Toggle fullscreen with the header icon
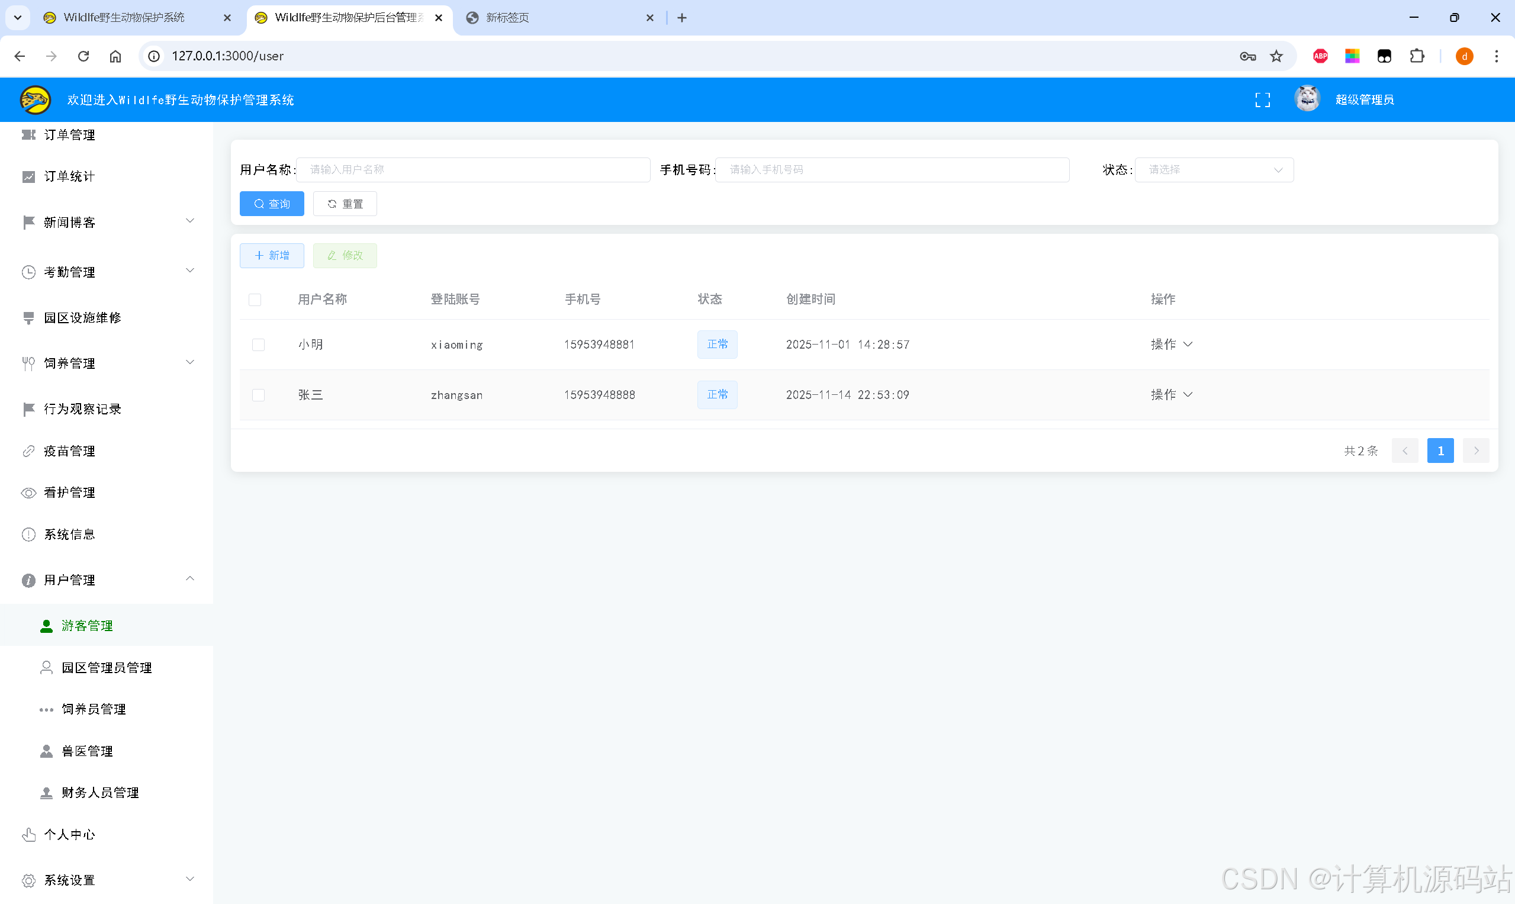Screen dimensions: 1515x904 pos(1263,100)
